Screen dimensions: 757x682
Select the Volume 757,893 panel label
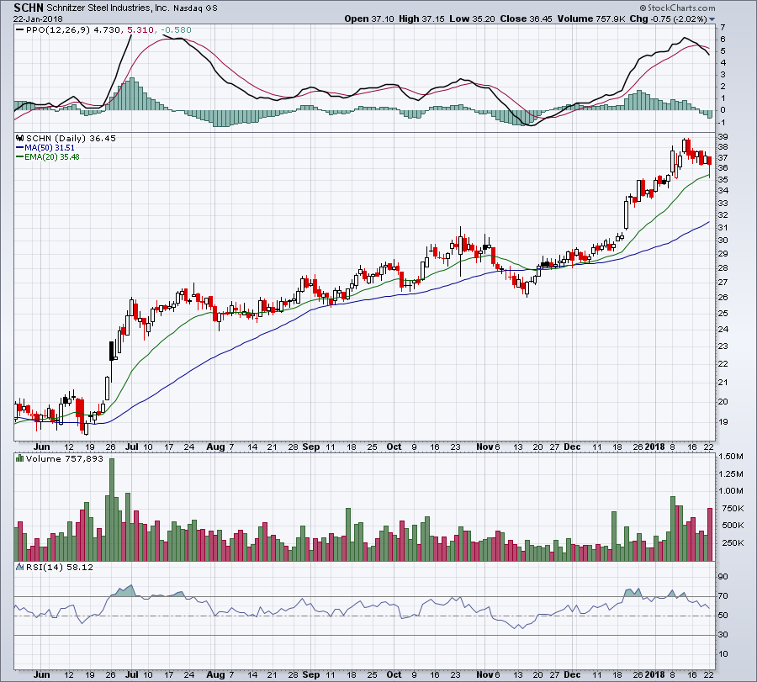(x=65, y=458)
